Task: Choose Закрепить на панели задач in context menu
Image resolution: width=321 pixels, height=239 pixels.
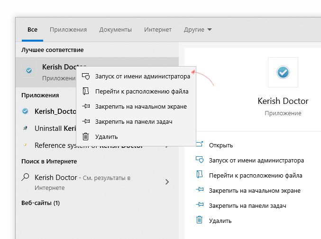Action: [x=136, y=121]
